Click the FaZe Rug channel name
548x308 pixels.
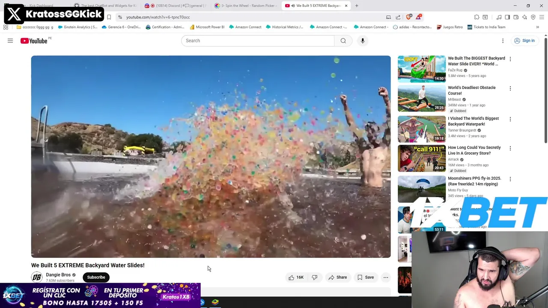pos(455,70)
